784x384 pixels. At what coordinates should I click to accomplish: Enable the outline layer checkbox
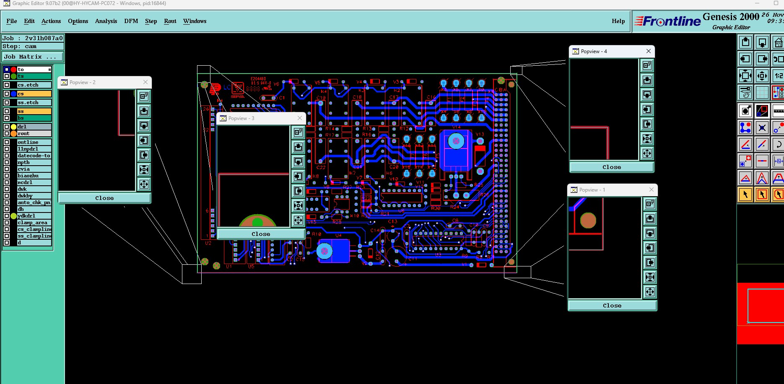pos(7,142)
